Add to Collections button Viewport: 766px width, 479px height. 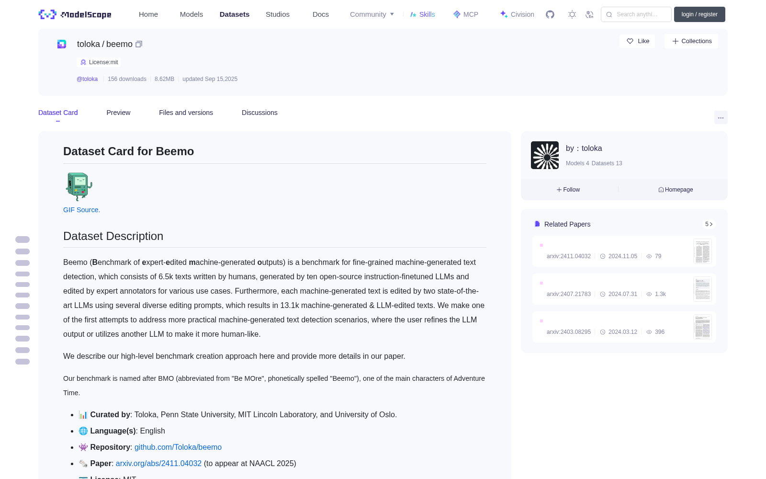[691, 41]
